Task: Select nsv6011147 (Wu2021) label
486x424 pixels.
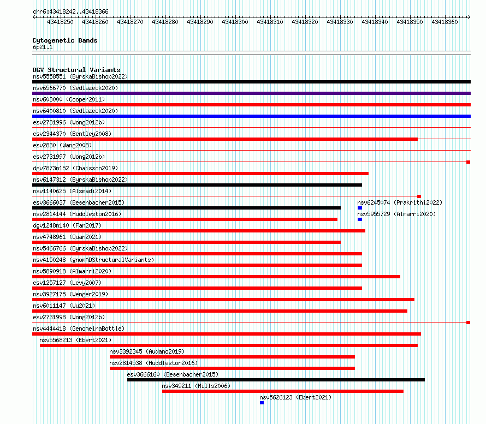Action: click(x=64, y=306)
